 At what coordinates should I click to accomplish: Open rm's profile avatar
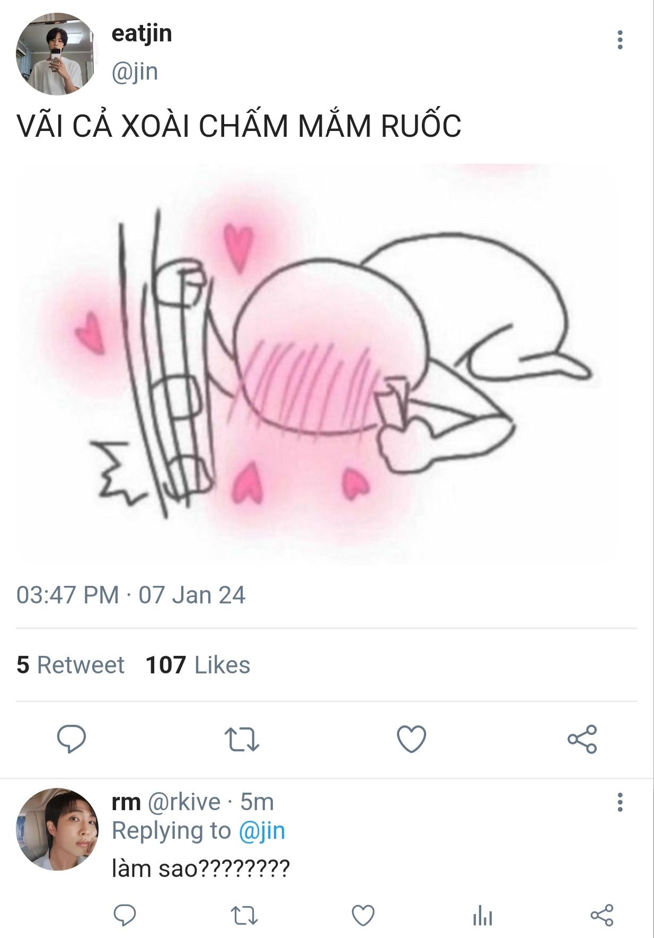pos(57,829)
